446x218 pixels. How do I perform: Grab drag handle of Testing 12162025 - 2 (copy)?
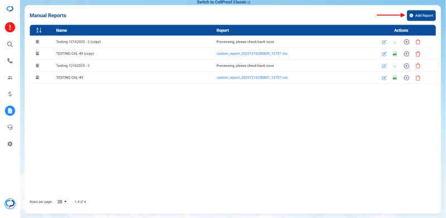point(37,42)
